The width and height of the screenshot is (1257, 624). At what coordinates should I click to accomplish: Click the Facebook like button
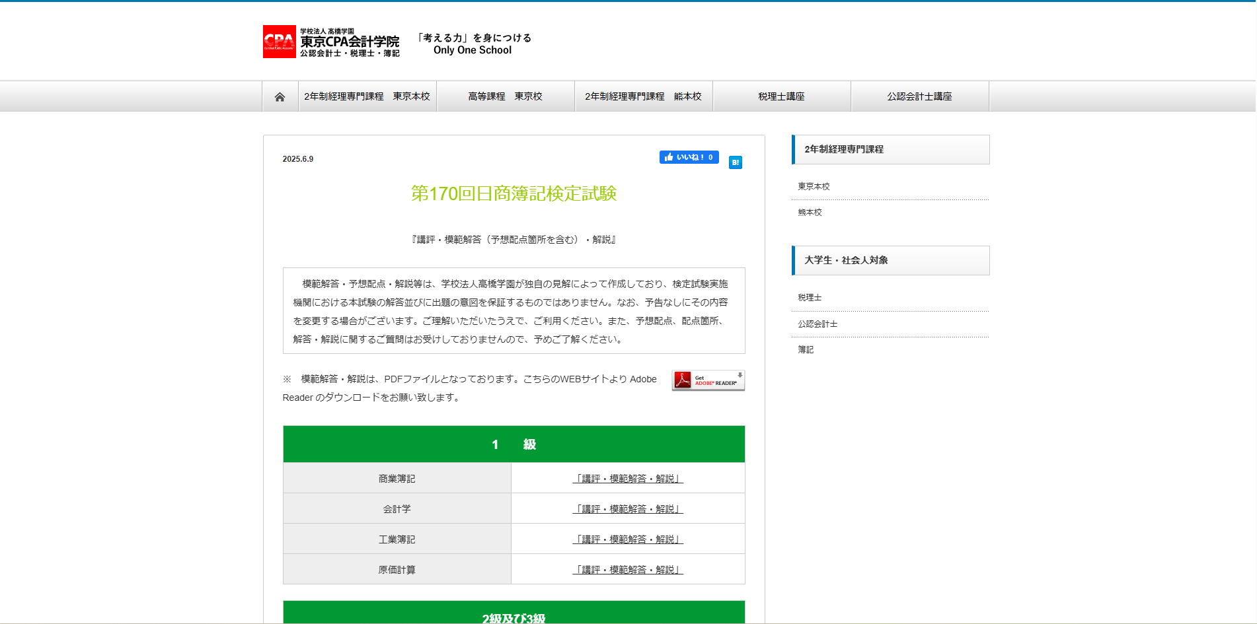pos(689,157)
